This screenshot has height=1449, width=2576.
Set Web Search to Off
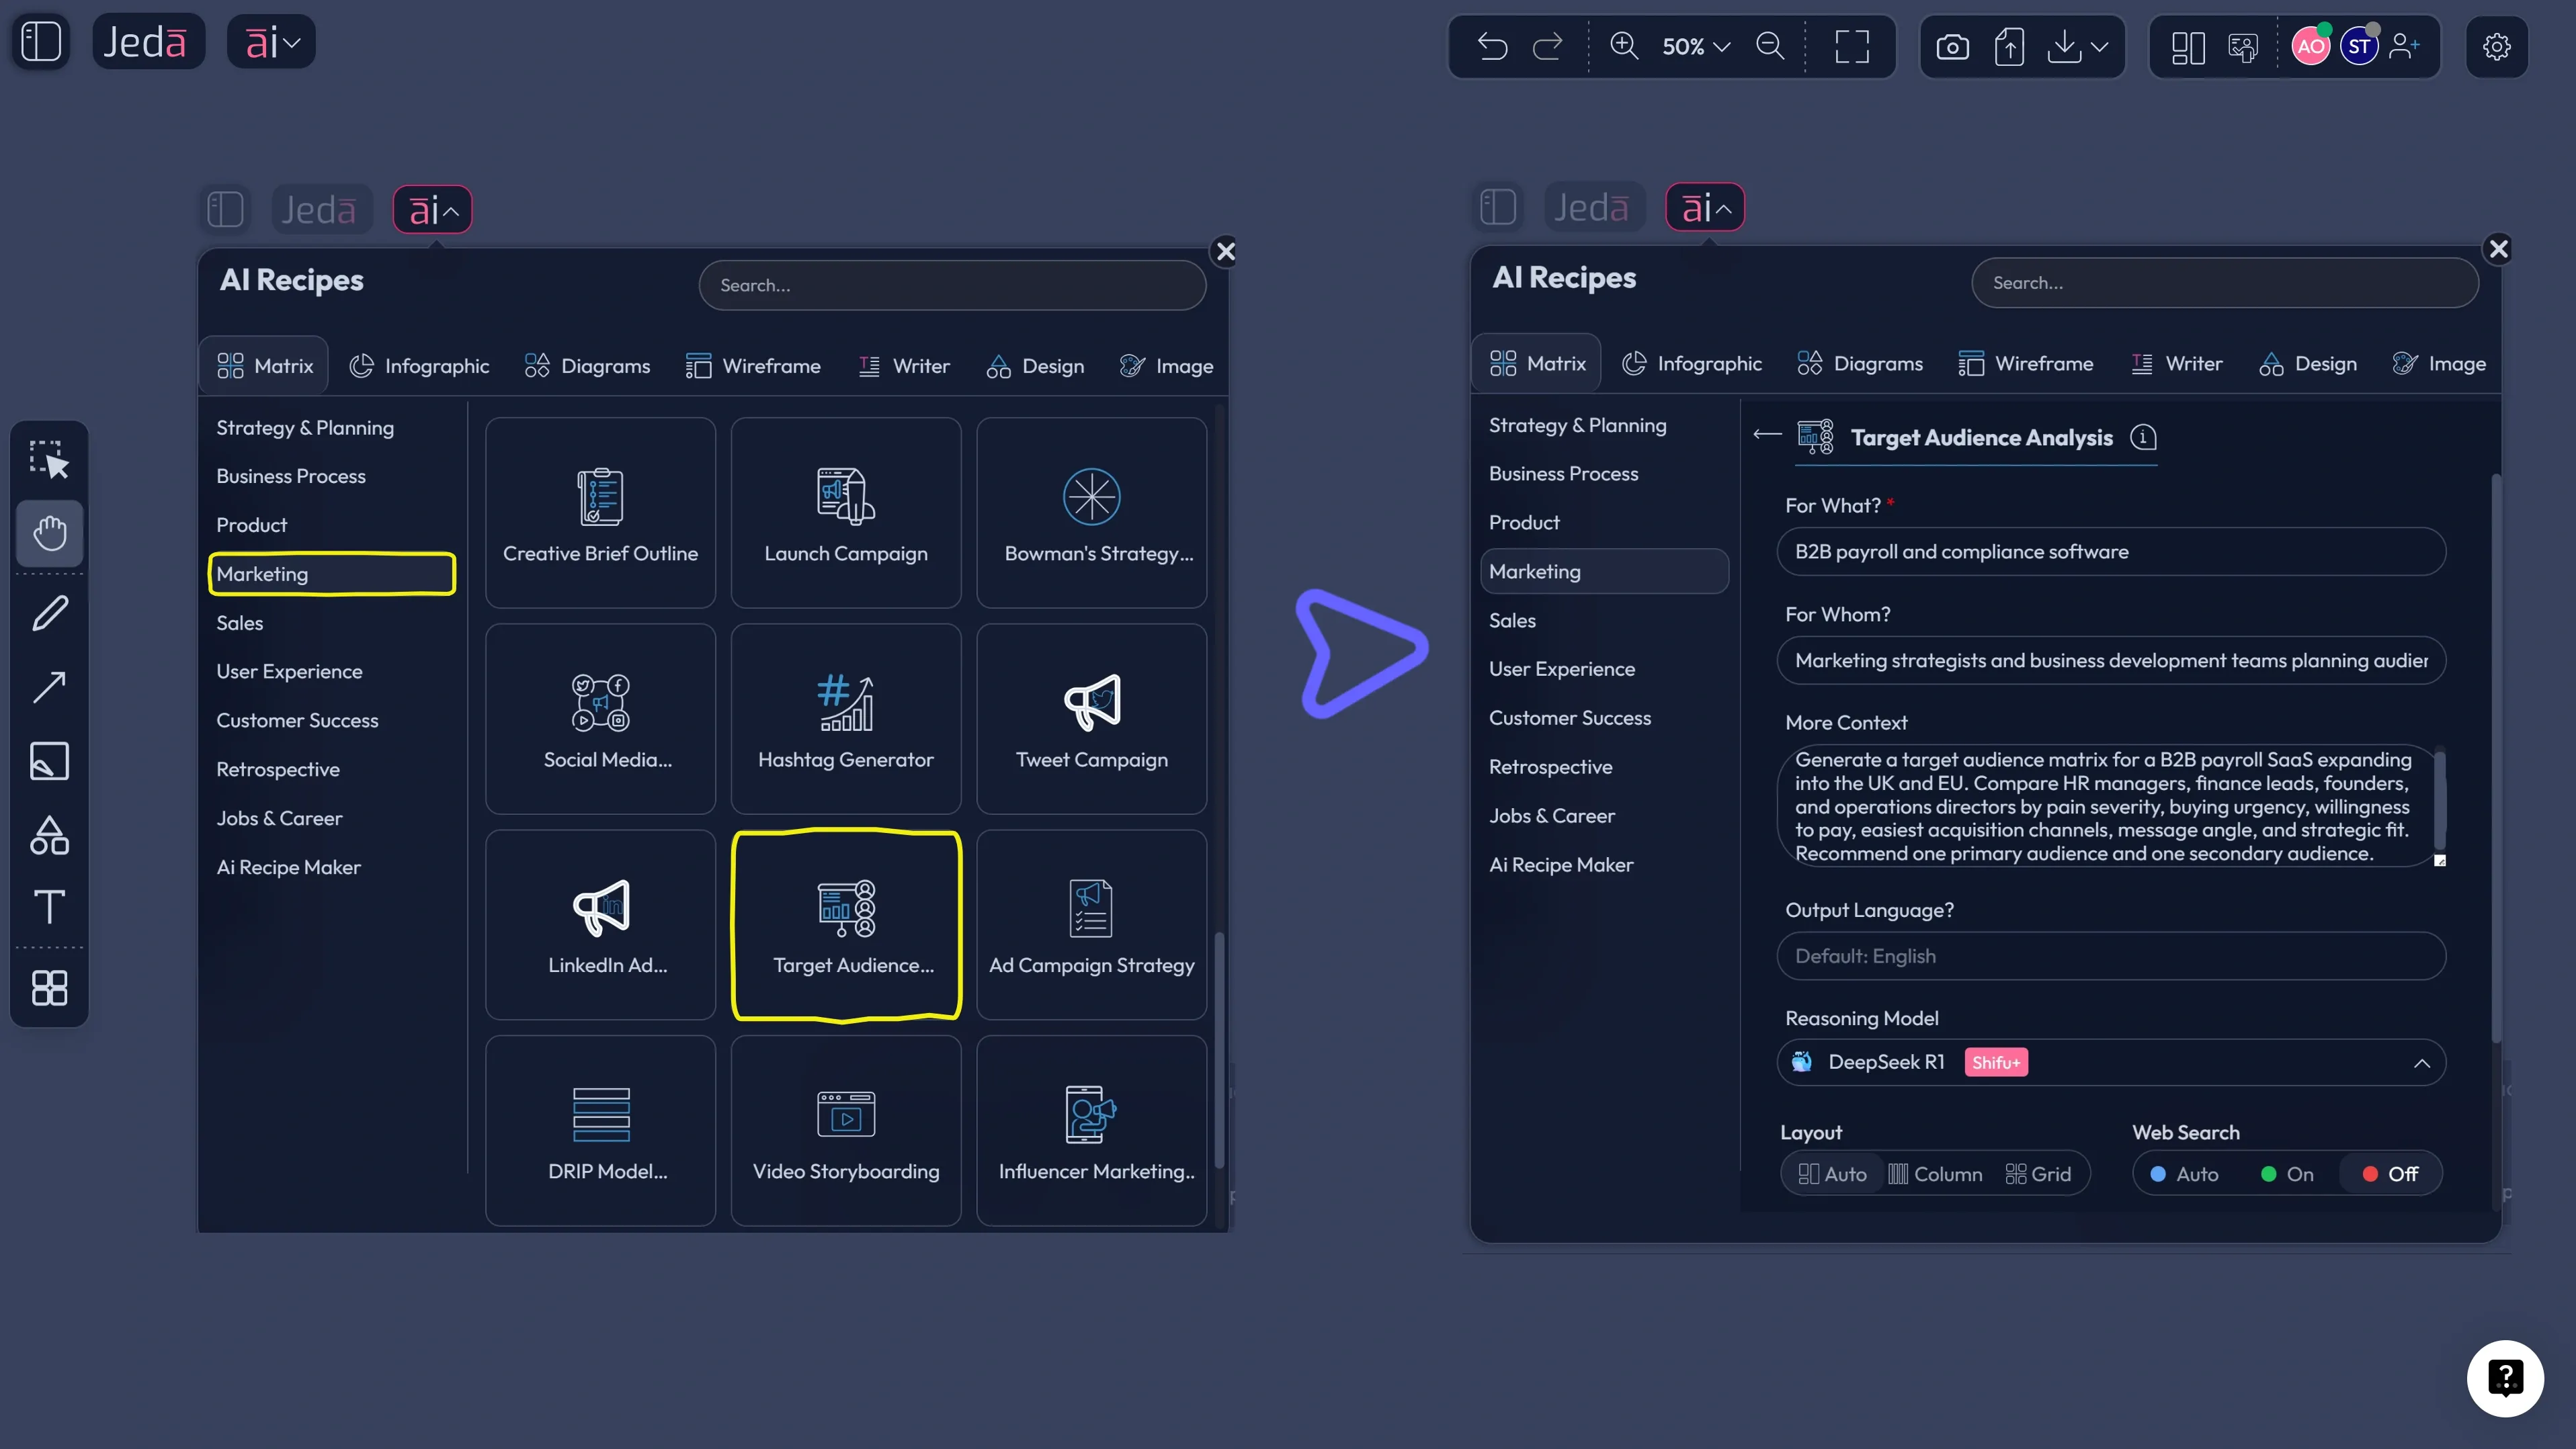click(2390, 1174)
